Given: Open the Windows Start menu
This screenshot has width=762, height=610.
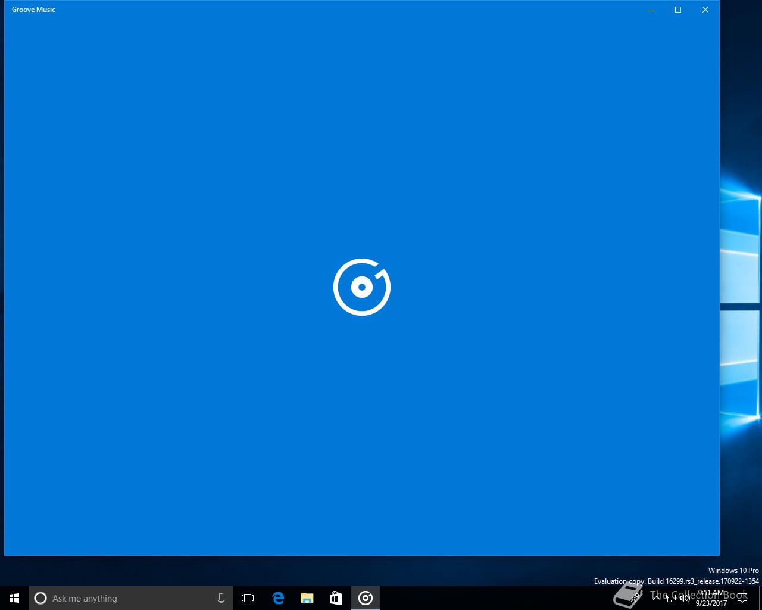Looking at the screenshot, I should click(x=14, y=598).
